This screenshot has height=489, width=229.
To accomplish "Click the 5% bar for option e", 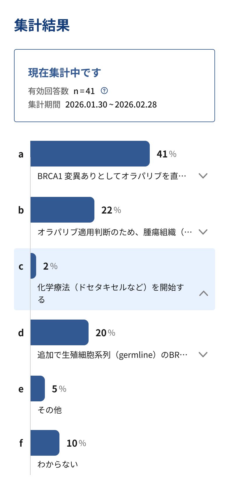I will coord(38,389).
